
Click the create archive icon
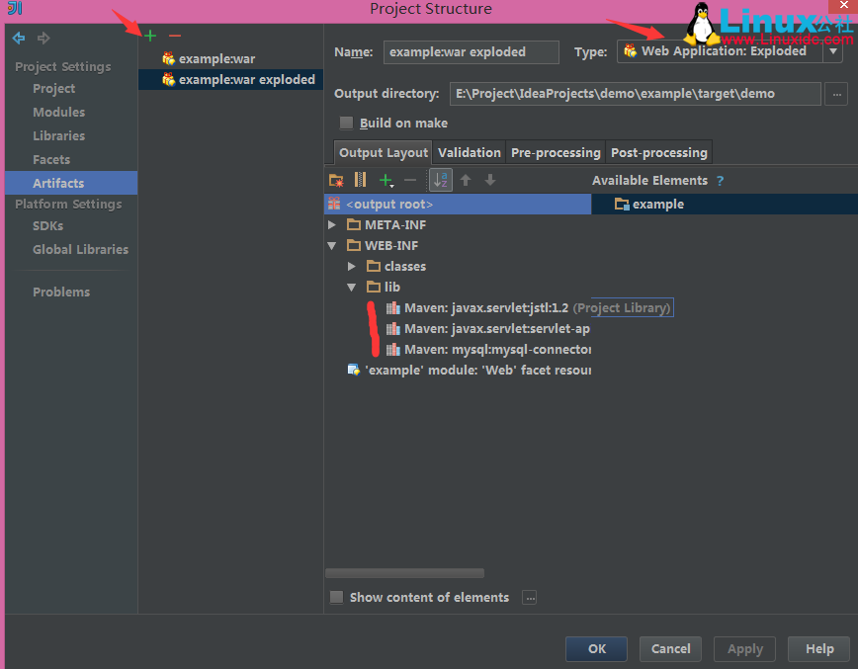click(360, 180)
